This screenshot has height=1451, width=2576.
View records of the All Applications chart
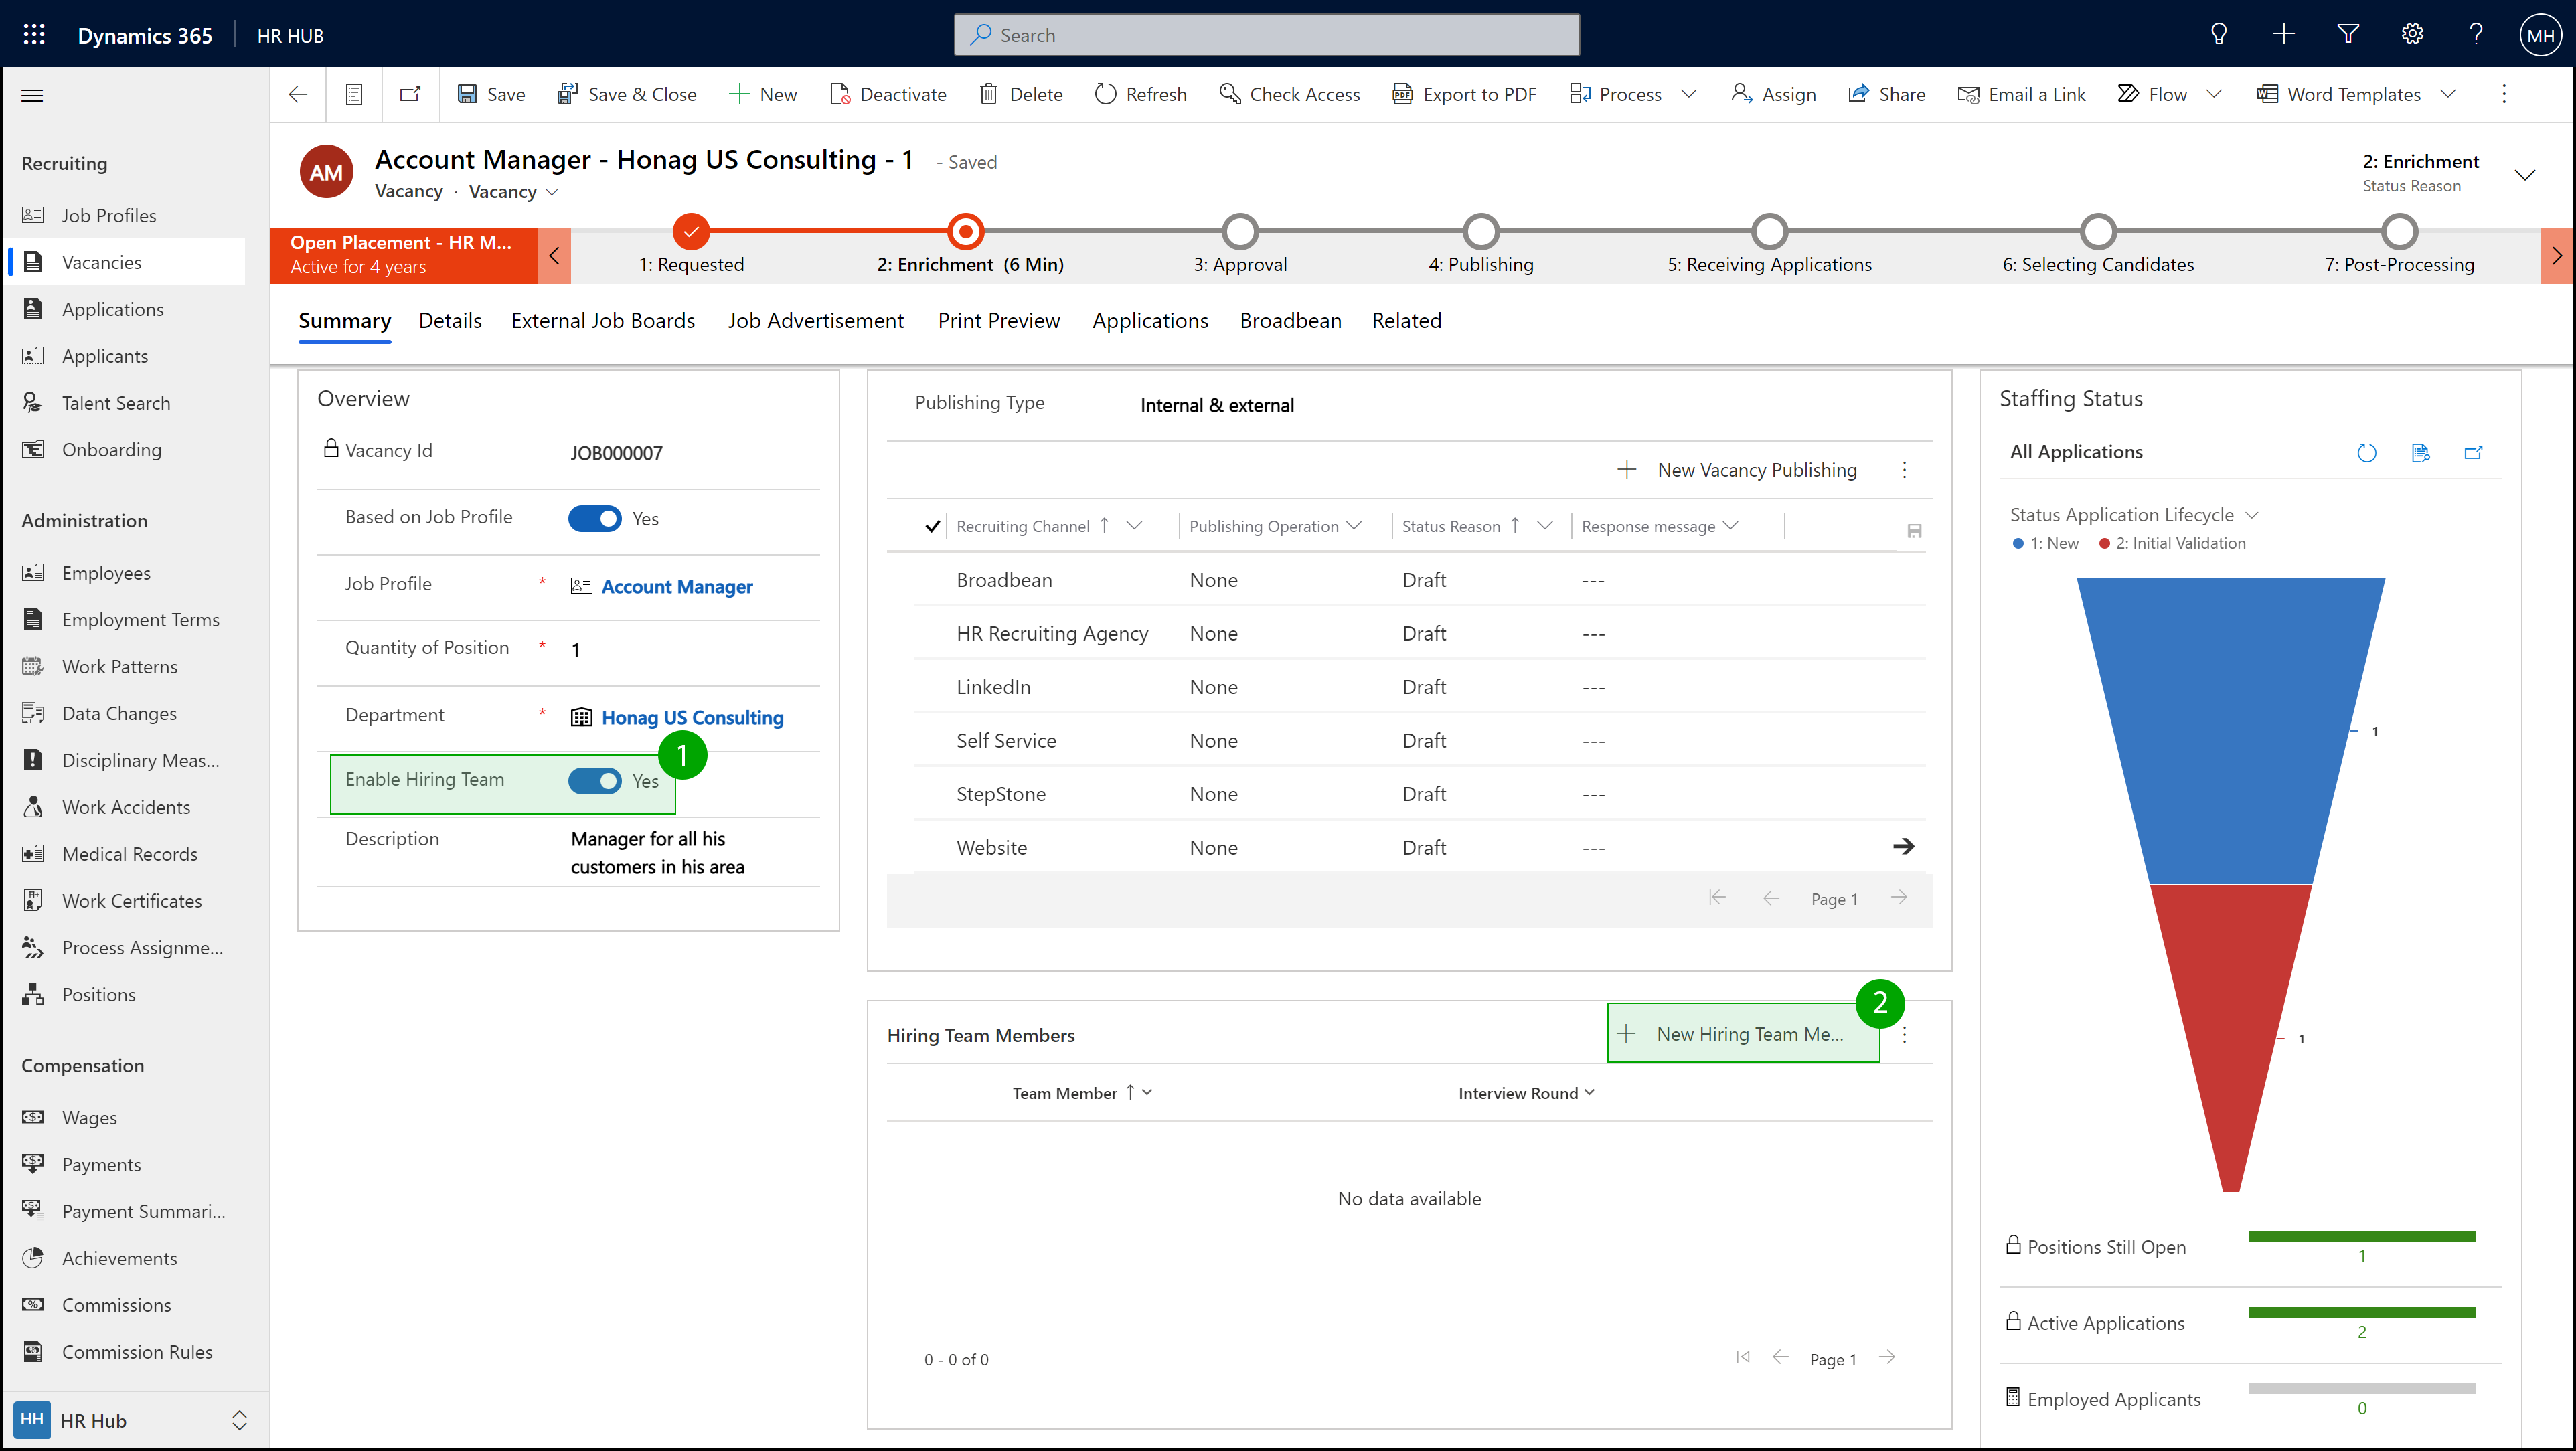pyautogui.click(x=2420, y=453)
